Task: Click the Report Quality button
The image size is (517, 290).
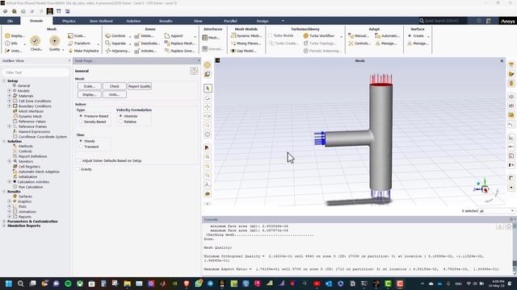Action: pyautogui.click(x=140, y=86)
